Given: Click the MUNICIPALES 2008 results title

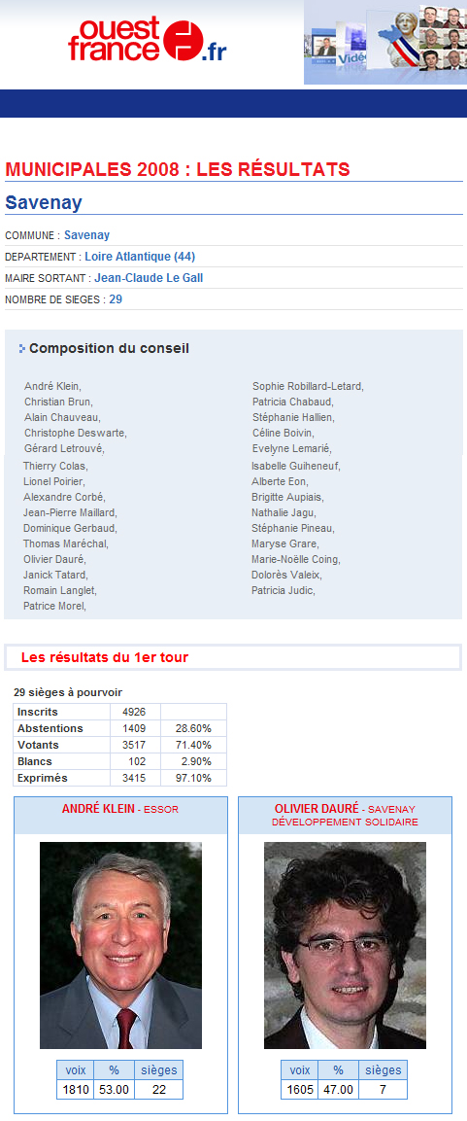Looking at the screenshot, I should tap(177, 169).
